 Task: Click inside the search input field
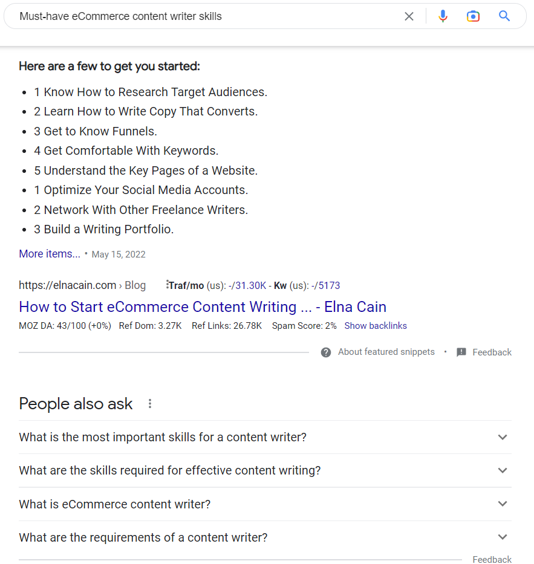click(x=181, y=16)
